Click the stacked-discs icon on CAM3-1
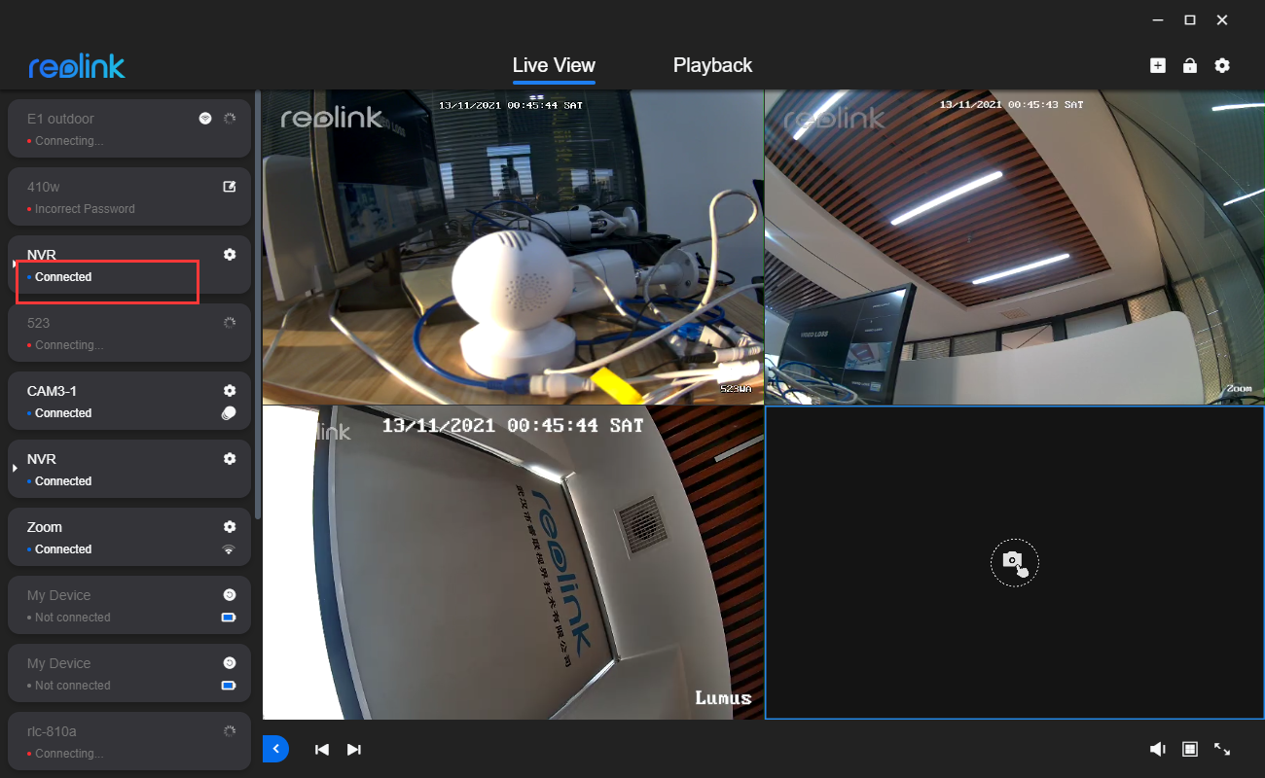This screenshot has width=1265, height=778. point(229,412)
